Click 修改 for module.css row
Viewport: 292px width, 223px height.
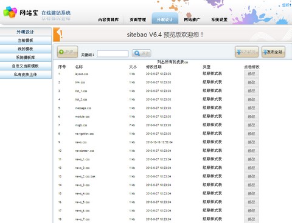click(x=251, y=117)
